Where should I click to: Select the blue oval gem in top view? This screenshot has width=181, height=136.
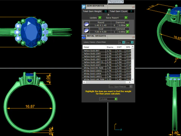click(31, 32)
